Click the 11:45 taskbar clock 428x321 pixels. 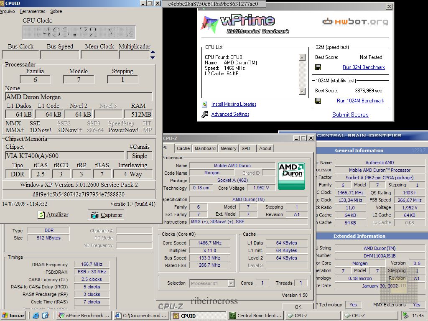(418, 316)
